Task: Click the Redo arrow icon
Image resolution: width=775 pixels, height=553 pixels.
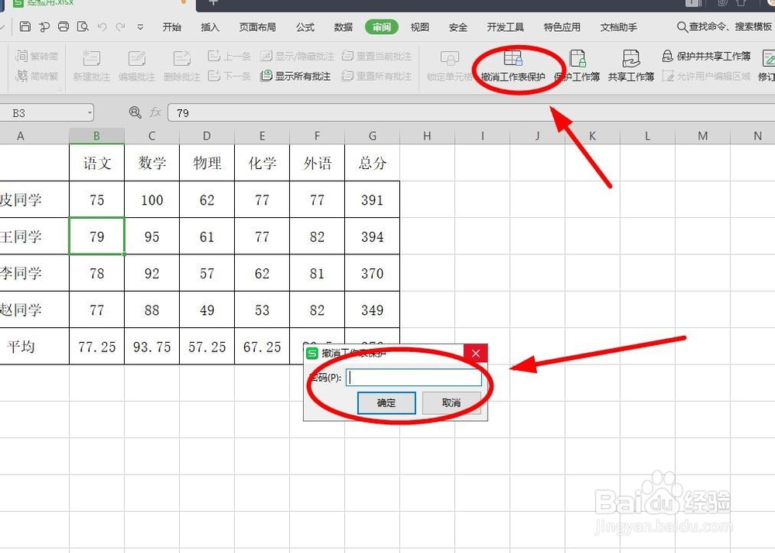Action: tap(120, 26)
